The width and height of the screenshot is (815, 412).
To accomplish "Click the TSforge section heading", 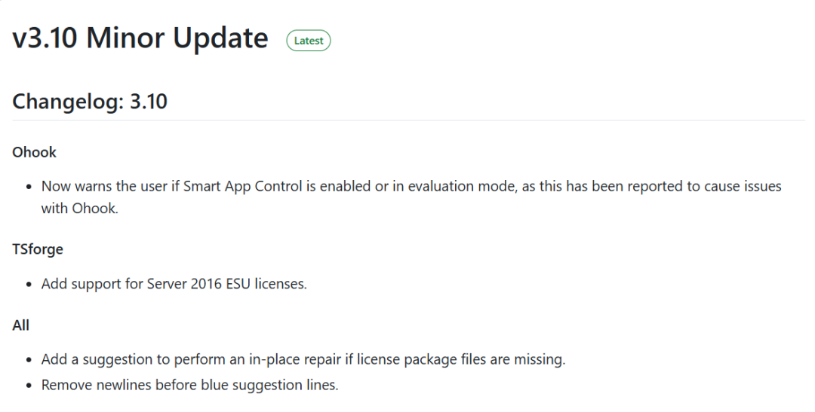I will tap(38, 249).
